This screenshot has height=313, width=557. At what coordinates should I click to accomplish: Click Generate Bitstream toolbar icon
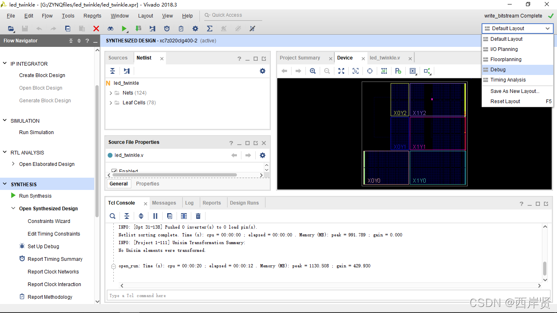click(x=139, y=29)
